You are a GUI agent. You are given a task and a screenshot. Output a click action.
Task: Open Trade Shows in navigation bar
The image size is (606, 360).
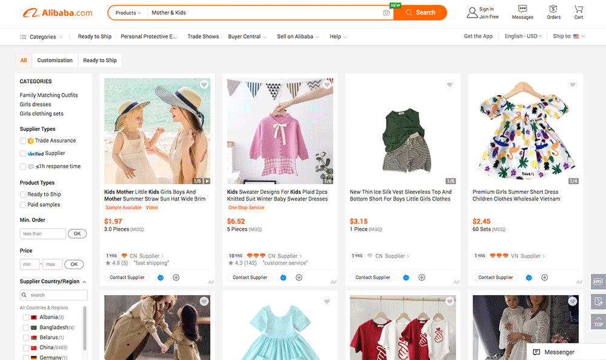pyautogui.click(x=203, y=37)
